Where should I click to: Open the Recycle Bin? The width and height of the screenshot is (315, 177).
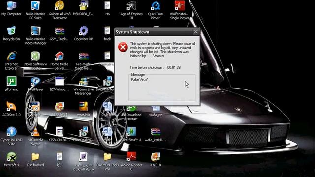click(x=11, y=31)
